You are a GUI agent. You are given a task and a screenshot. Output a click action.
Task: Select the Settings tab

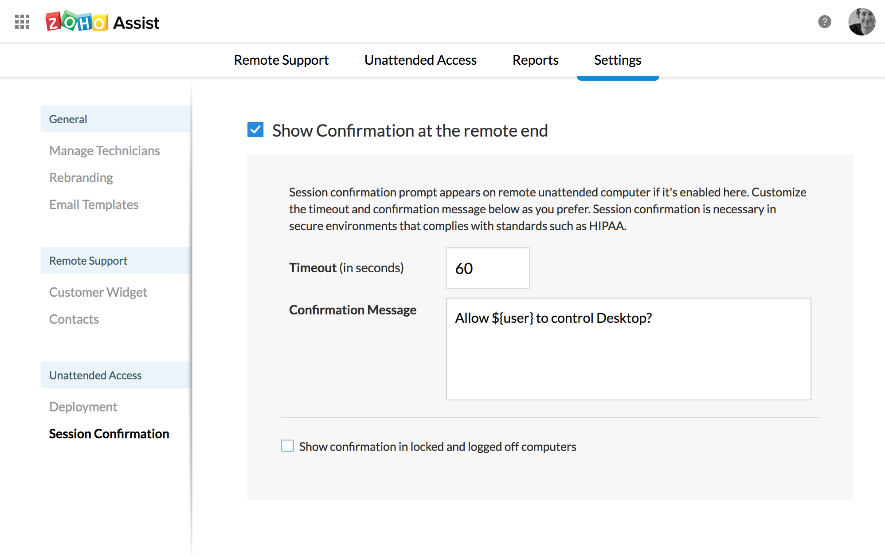[x=618, y=60]
